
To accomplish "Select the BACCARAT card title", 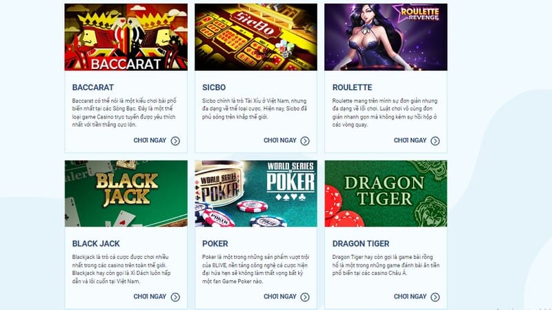I will (93, 87).
